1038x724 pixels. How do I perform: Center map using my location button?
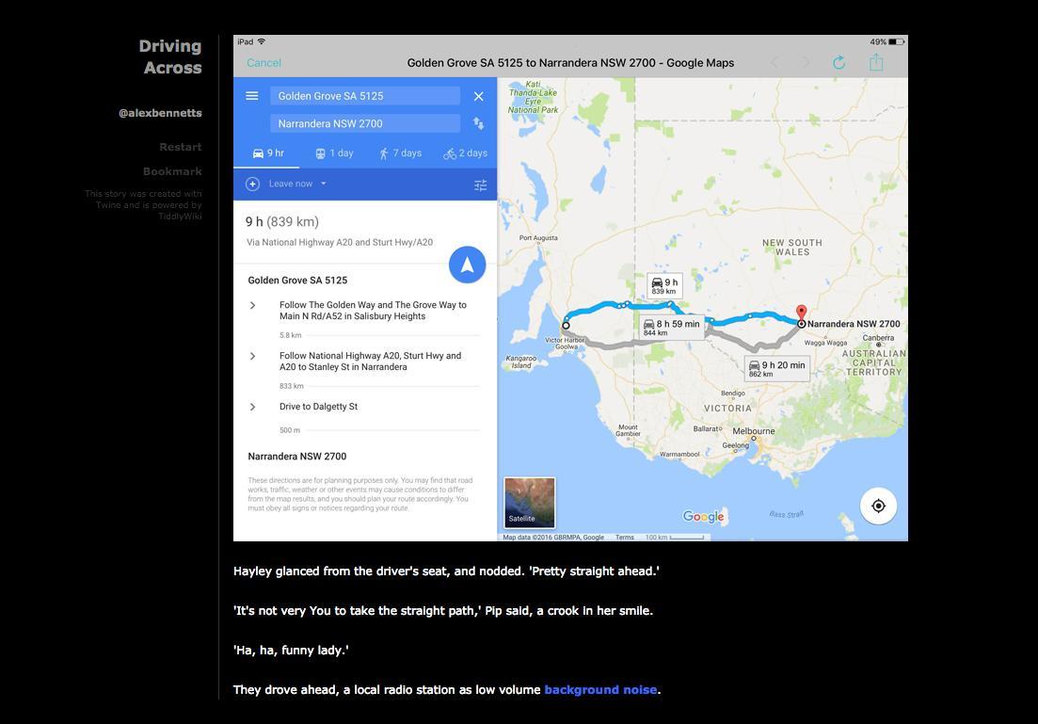click(x=878, y=507)
